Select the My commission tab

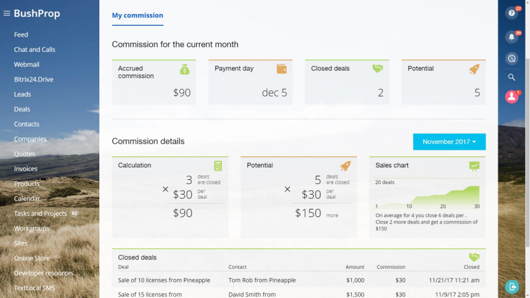137,16
